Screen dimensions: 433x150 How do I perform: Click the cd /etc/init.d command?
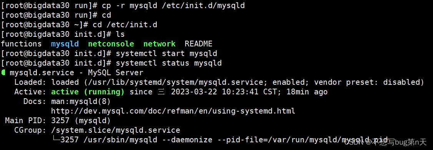pos(125,25)
